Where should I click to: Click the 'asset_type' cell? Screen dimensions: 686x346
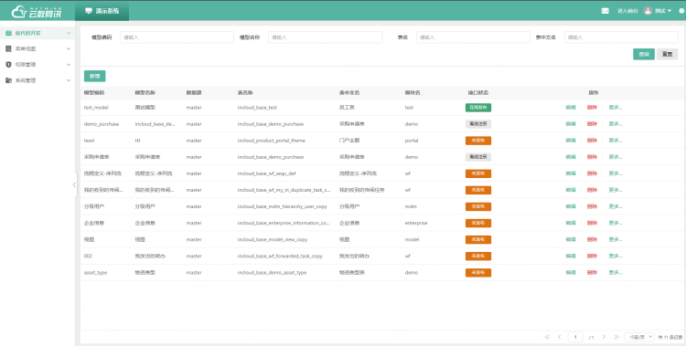pos(95,273)
